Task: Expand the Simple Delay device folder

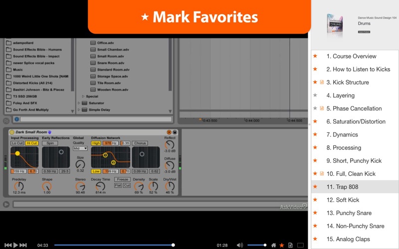Action: coord(79,110)
